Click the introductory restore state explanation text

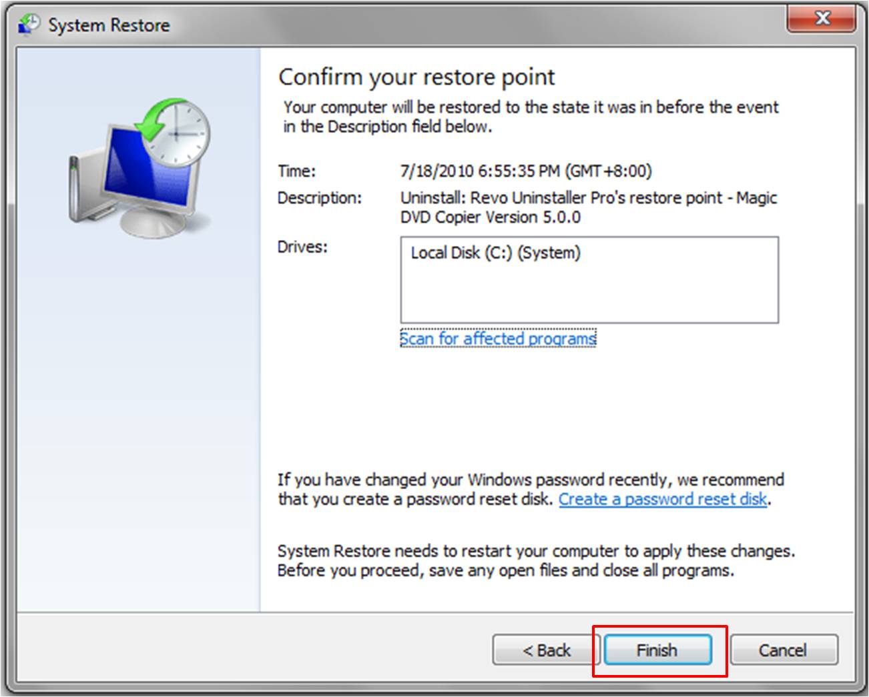(x=531, y=117)
